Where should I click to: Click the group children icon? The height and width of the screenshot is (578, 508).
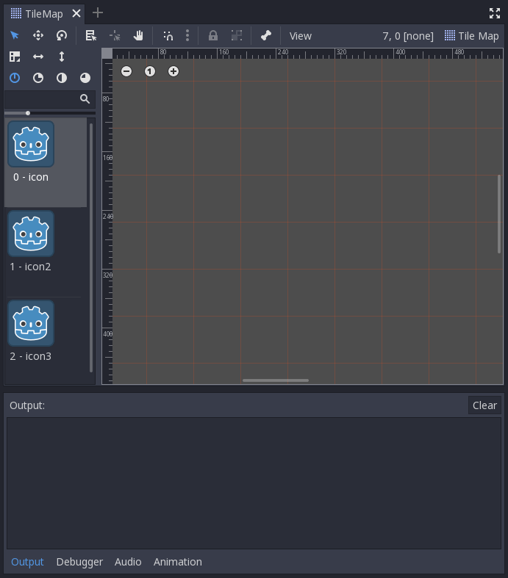click(x=237, y=35)
